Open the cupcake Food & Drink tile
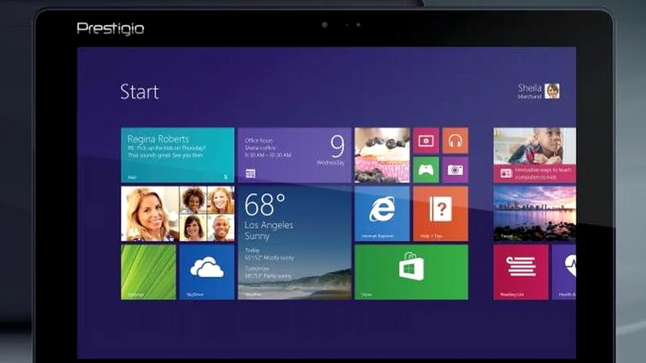The width and height of the screenshot is (646, 363). coord(382,155)
